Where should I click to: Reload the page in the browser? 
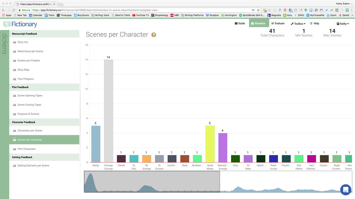click(x=14, y=10)
